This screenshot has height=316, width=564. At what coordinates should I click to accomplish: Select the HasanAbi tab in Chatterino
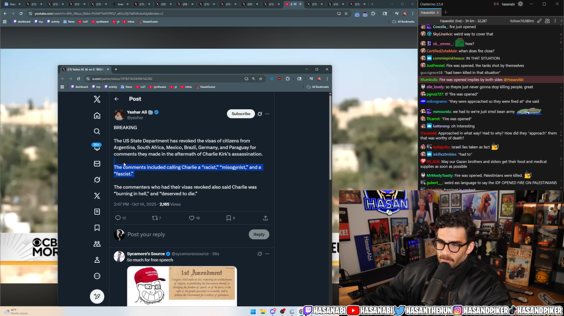click(430, 12)
